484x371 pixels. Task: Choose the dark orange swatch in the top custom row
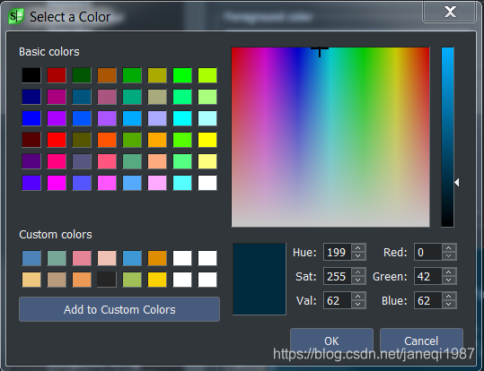tap(157, 258)
